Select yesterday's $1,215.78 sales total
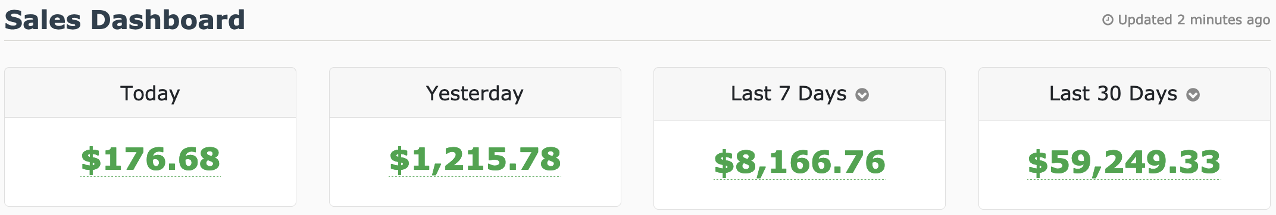The image size is (1276, 215). [475, 160]
